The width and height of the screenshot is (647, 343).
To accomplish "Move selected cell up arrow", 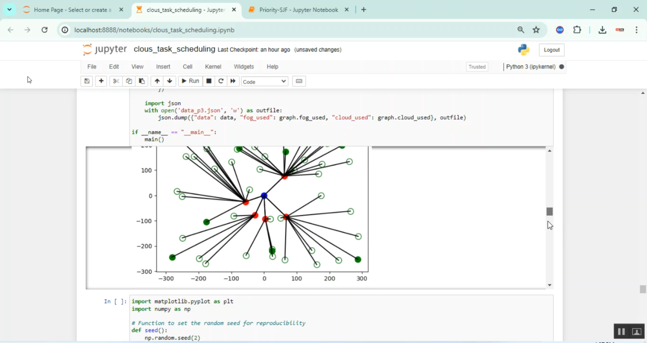I will pos(157,81).
